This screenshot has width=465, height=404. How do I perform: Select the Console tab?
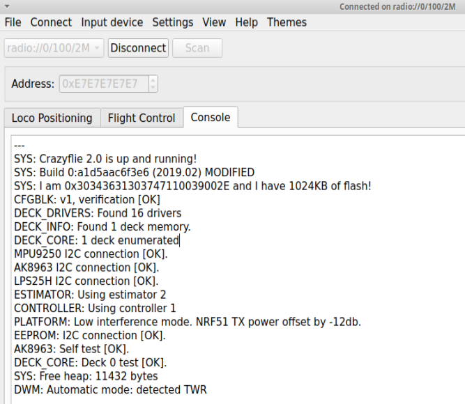211,117
